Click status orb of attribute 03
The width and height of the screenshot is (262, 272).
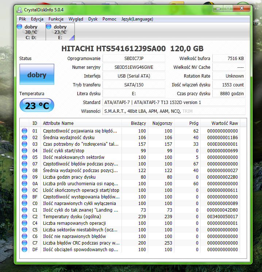[24, 144]
